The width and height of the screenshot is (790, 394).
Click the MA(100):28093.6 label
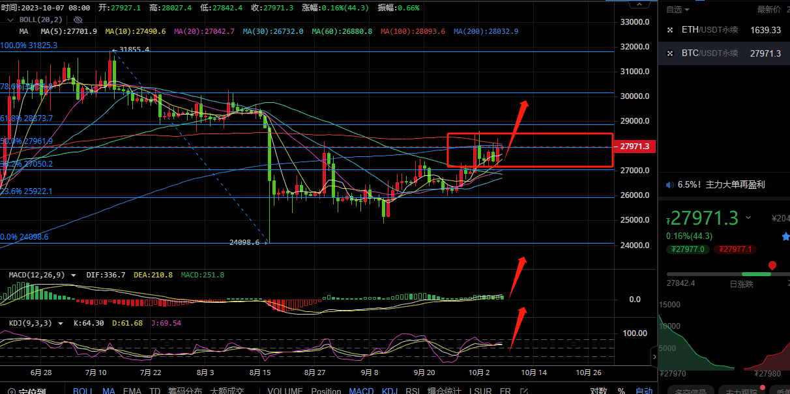tap(413, 31)
